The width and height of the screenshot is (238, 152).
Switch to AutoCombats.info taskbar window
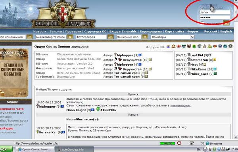click(74, 149)
